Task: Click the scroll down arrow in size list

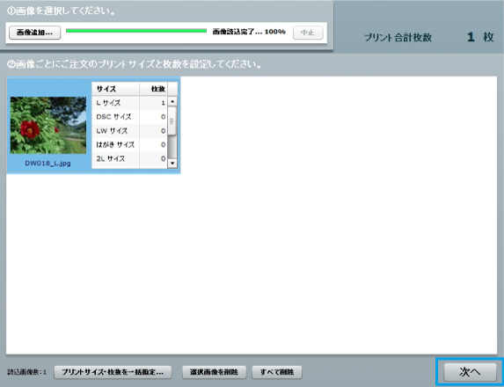Action: (x=172, y=164)
